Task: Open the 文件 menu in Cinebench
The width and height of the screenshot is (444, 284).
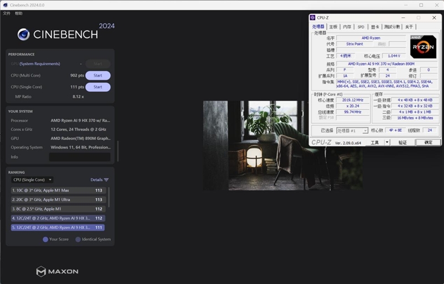Action: coord(7,13)
